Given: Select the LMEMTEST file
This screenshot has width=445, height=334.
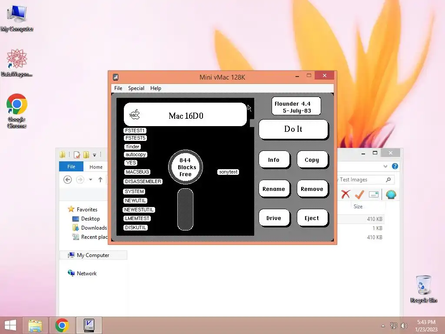Looking at the screenshot, I should coord(137,218).
